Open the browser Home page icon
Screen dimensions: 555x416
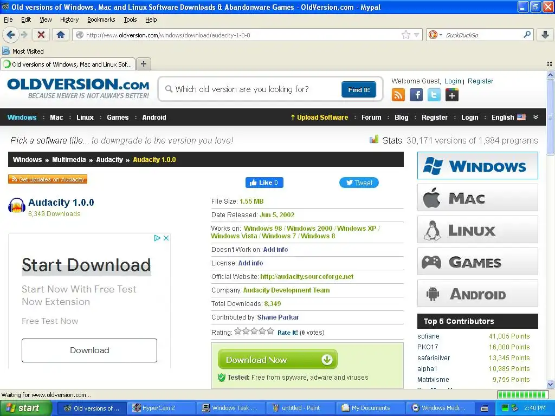click(x=61, y=35)
